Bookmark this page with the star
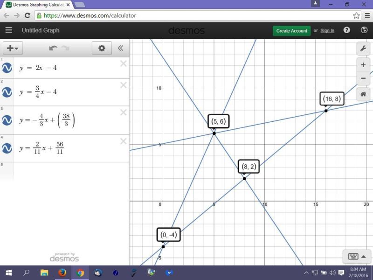 coord(356,15)
